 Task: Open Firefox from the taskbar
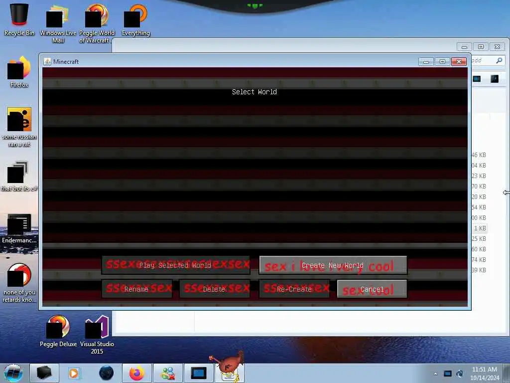[137, 373]
